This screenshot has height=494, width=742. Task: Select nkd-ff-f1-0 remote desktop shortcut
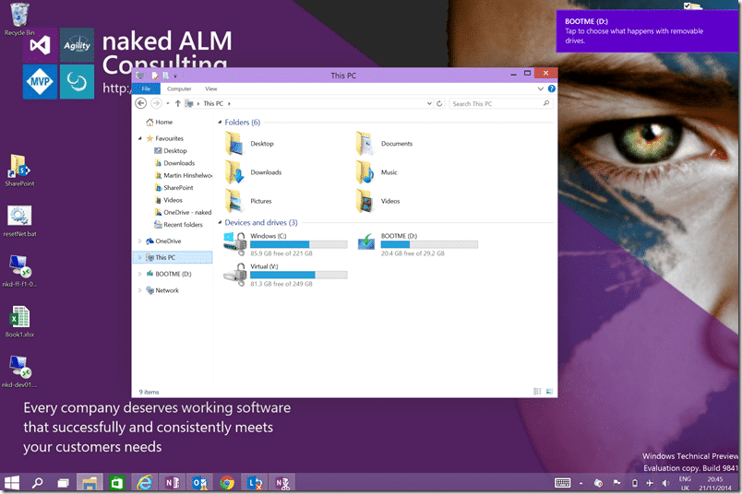coord(19,271)
